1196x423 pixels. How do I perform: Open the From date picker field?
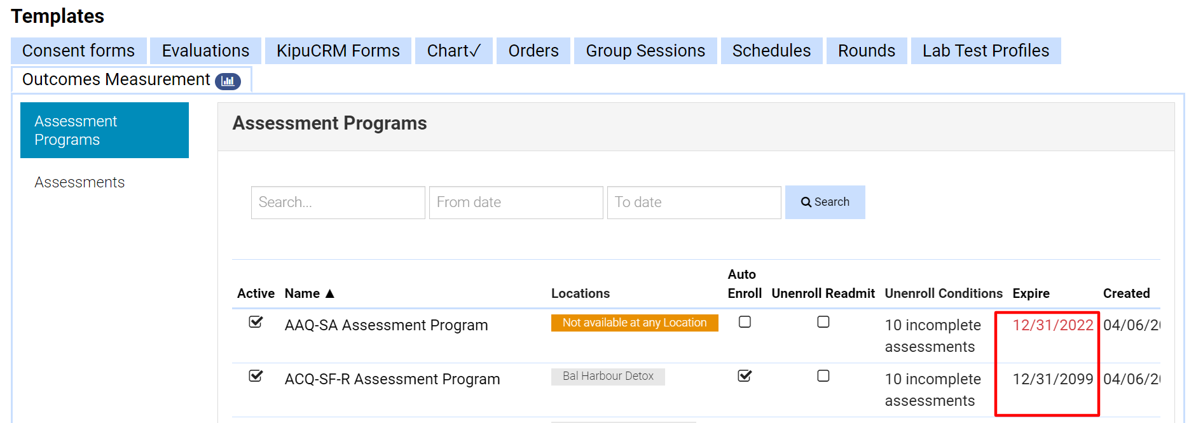click(x=516, y=202)
